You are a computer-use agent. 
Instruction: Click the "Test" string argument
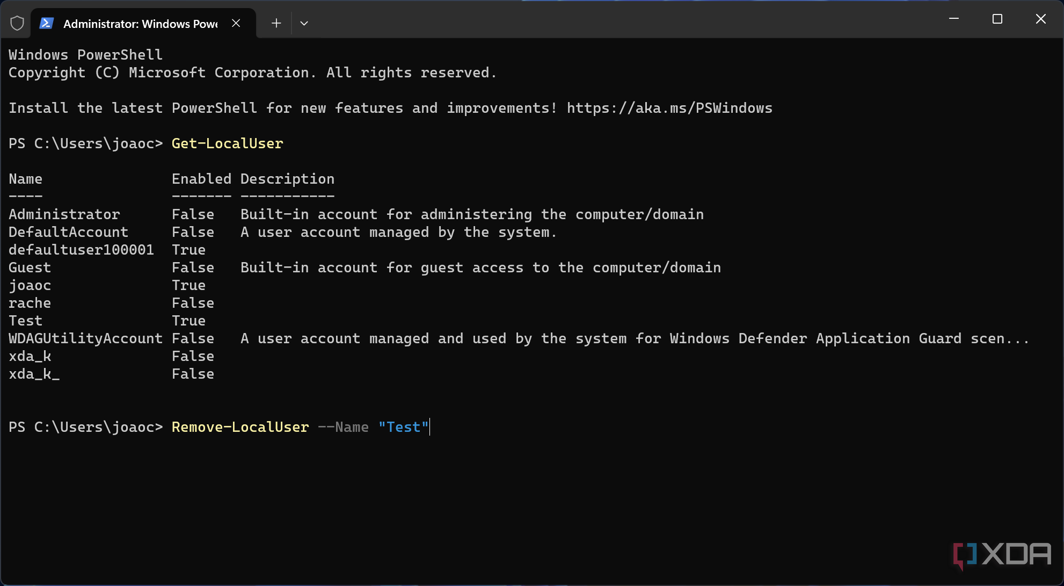(x=403, y=427)
